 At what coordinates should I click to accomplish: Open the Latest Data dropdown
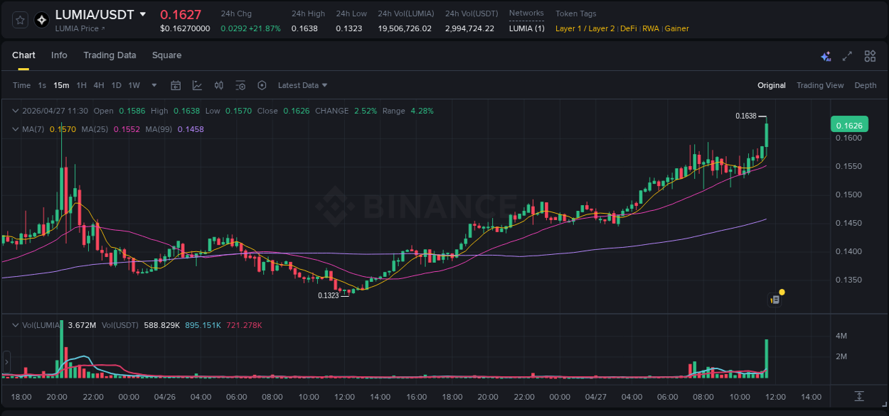(303, 85)
